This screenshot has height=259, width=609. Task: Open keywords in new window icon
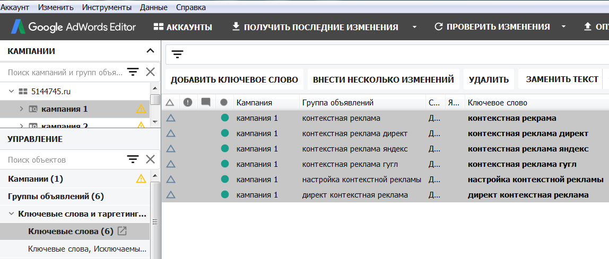pyautogui.click(x=122, y=231)
